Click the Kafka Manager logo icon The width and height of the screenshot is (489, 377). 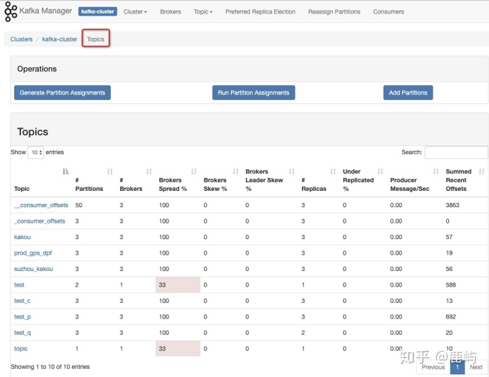pyautogui.click(x=11, y=12)
